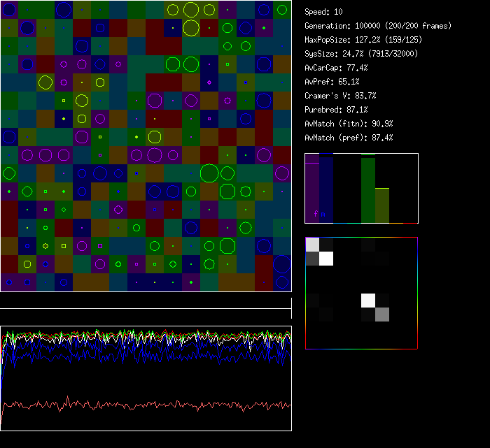The width and height of the screenshot is (490, 448).
Task: Click the tall green histogram bar
Action: 368,189
